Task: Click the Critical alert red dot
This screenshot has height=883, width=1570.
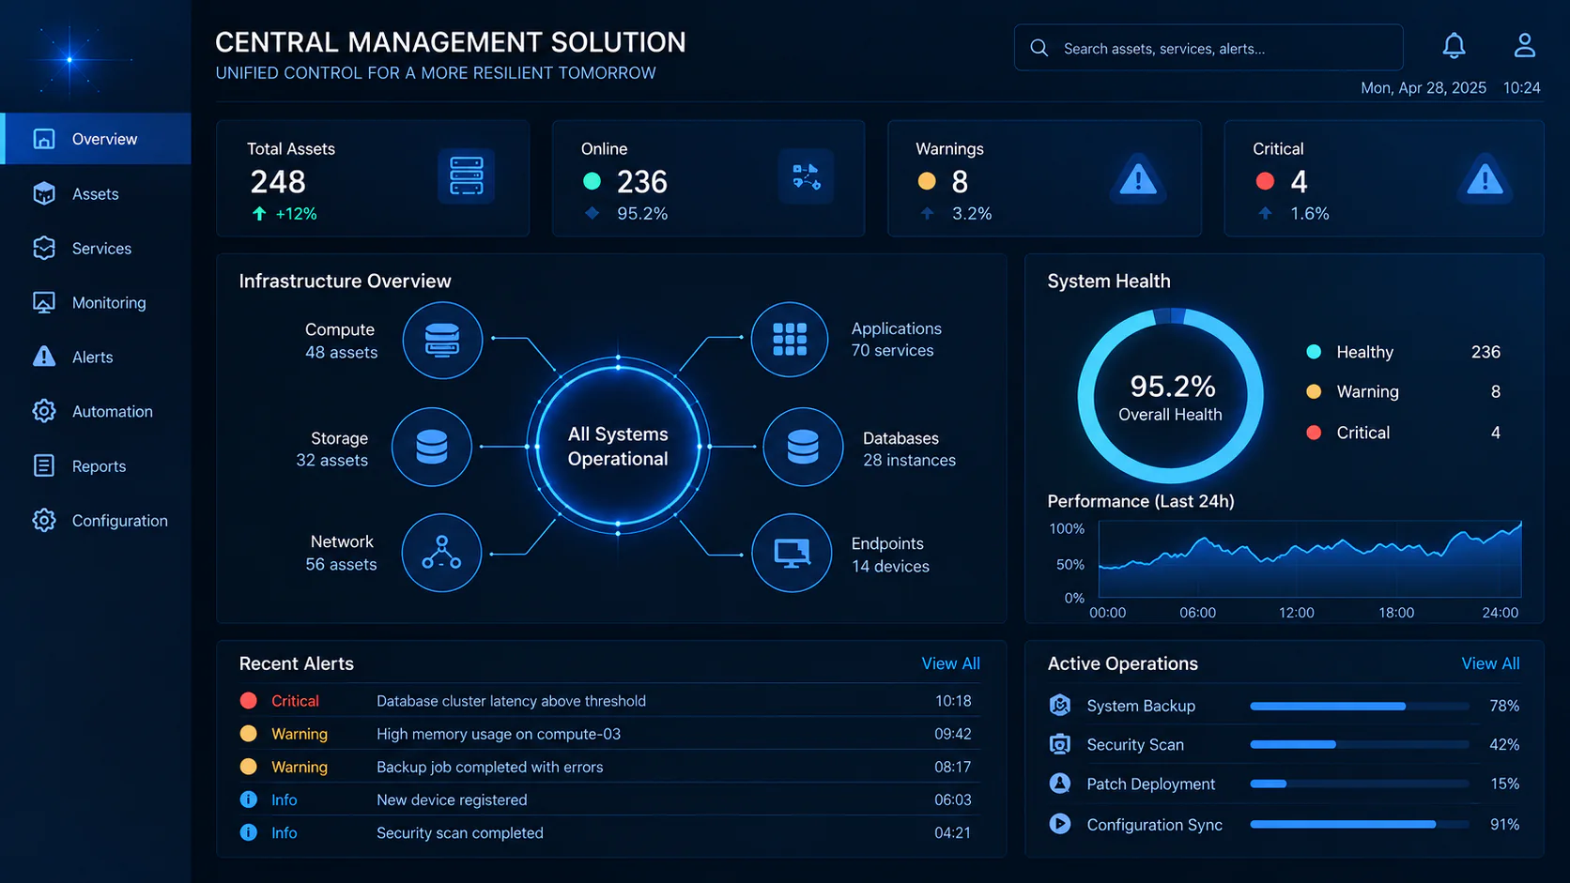Action: [x=248, y=700]
